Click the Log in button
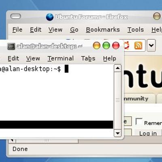This screenshot has height=162, width=162. pyautogui.click(x=148, y=133)
